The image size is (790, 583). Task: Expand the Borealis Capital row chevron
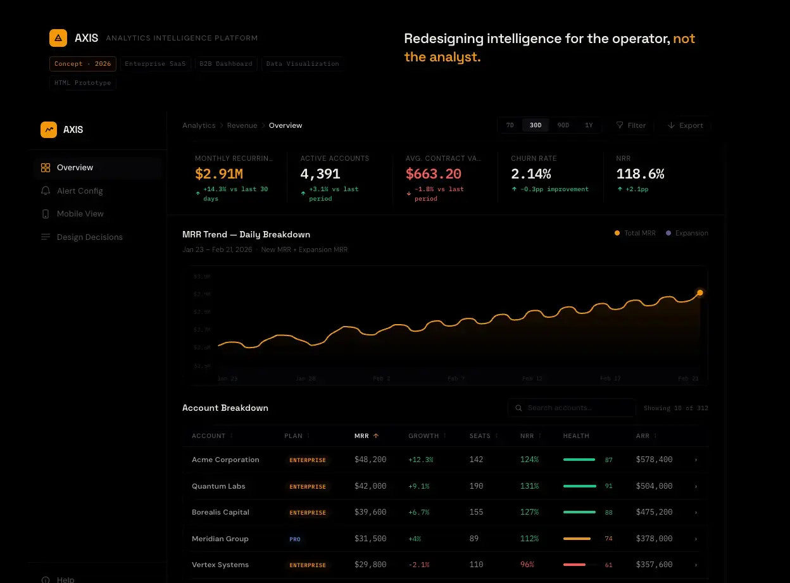point(696,513)
